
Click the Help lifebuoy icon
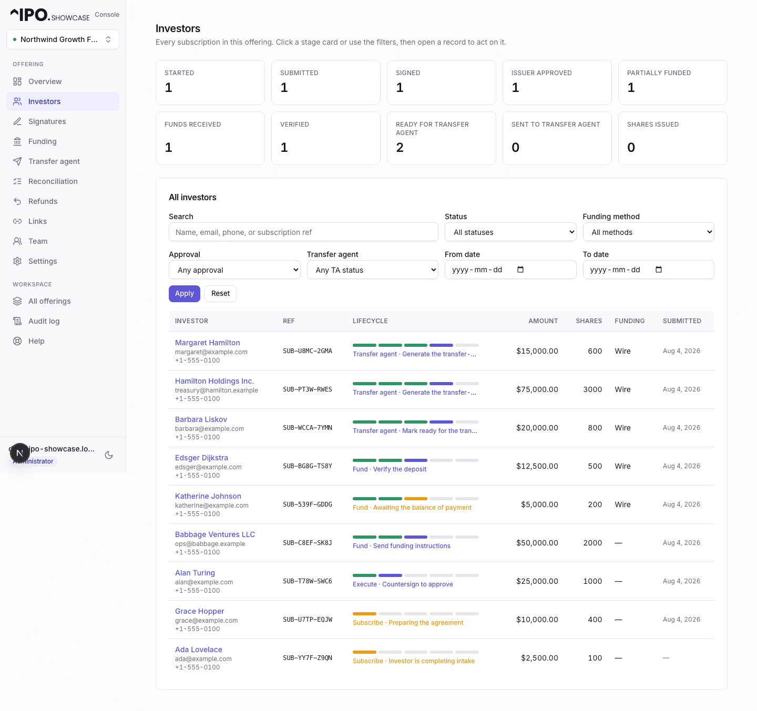point(17,341)
